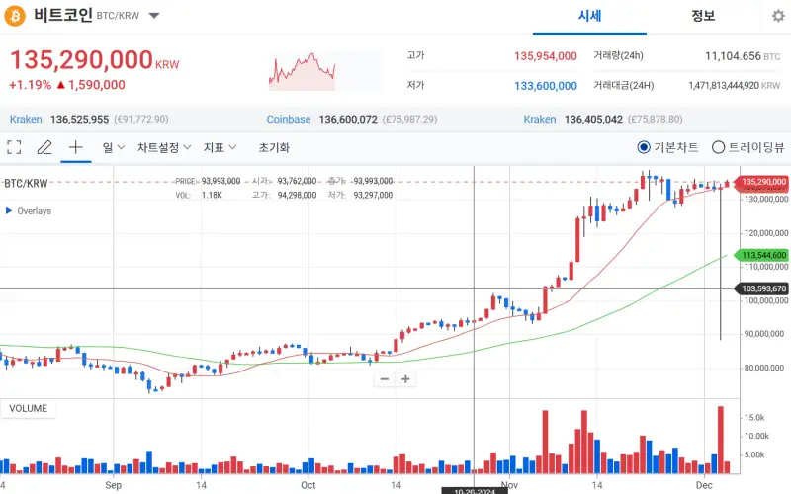The image size is (791, 494).
Task: Zoom out chart with minus button
Action: [385, 379]
